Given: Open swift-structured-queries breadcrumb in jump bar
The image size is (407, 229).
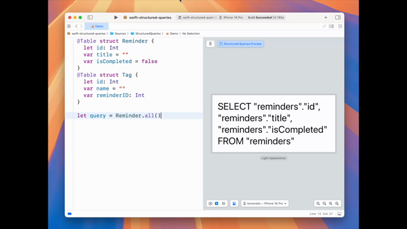Looking at the screenshot, I should (86, 34).
